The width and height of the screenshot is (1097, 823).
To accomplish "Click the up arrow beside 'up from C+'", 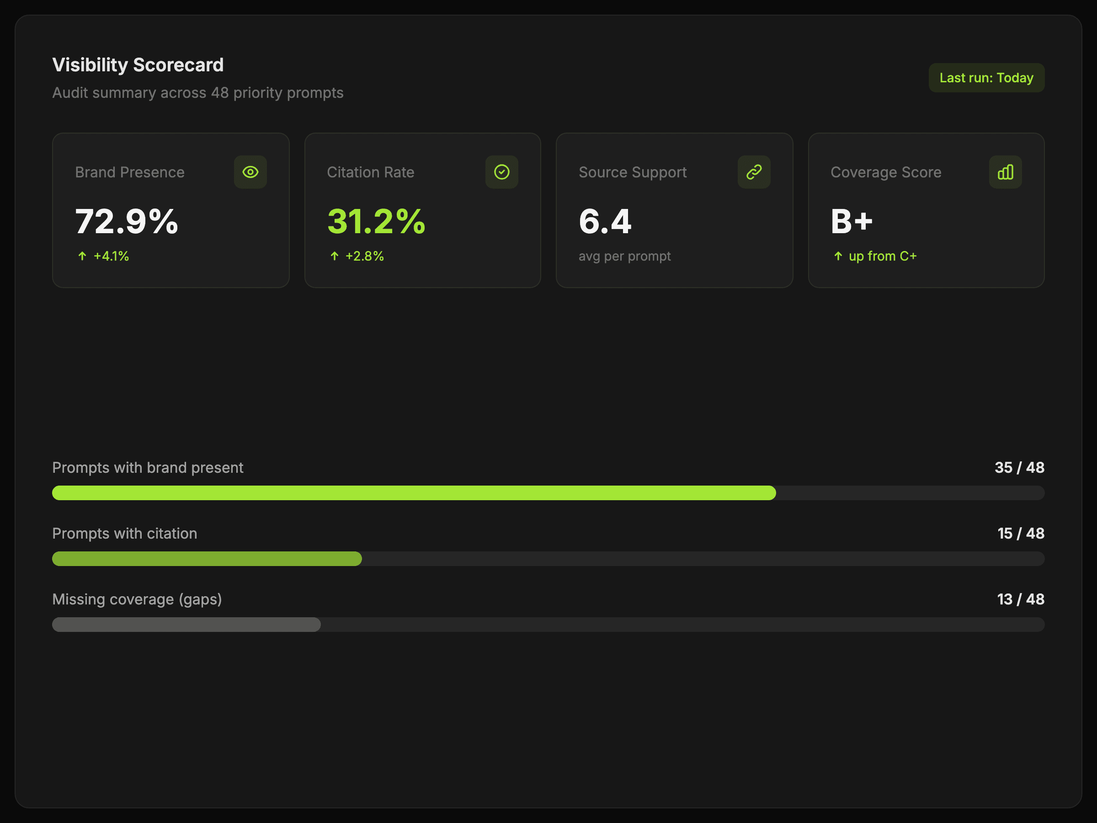I will (x=838, y=256).
